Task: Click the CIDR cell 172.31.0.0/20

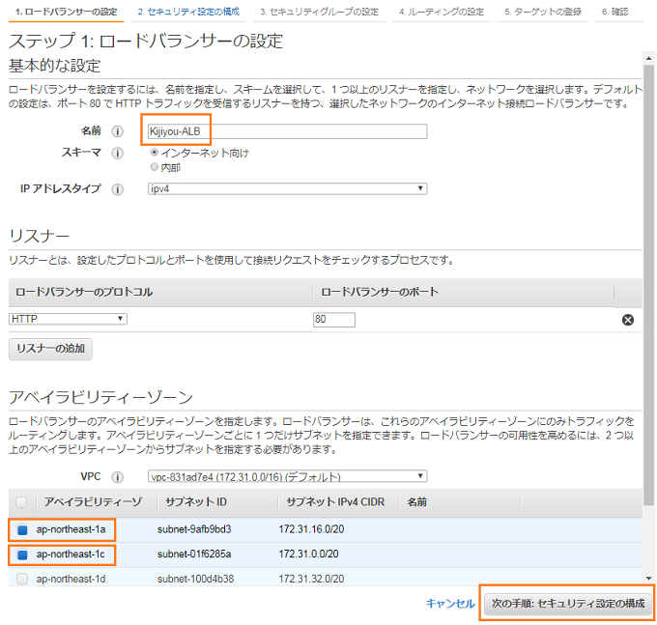Action: click(x=308, y=554)
